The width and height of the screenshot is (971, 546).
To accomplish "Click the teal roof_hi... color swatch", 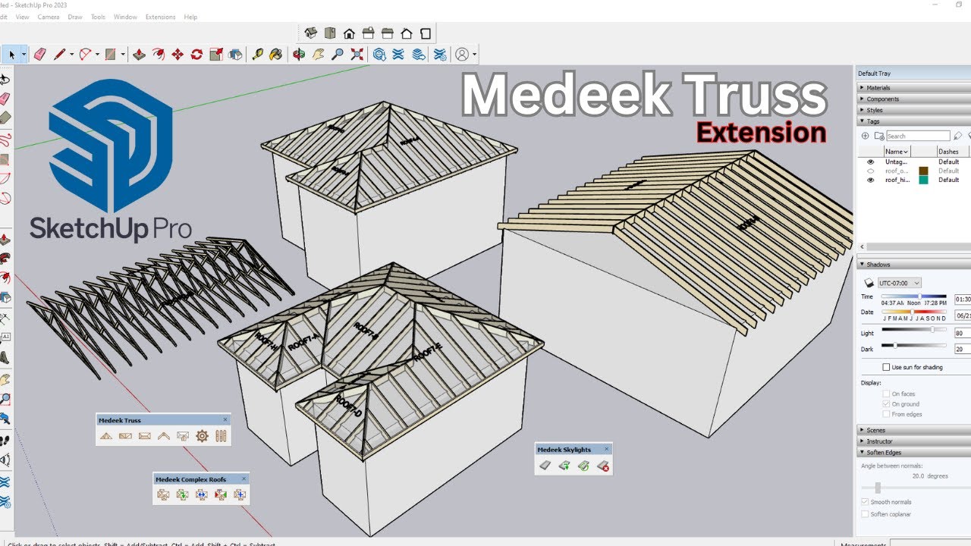I will pos(924,180).
